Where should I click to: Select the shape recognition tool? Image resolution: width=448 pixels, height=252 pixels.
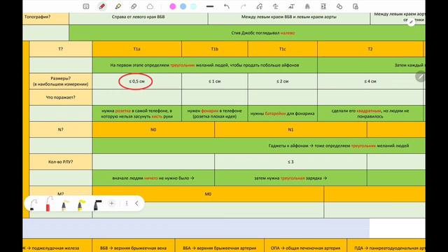[260, 6]
